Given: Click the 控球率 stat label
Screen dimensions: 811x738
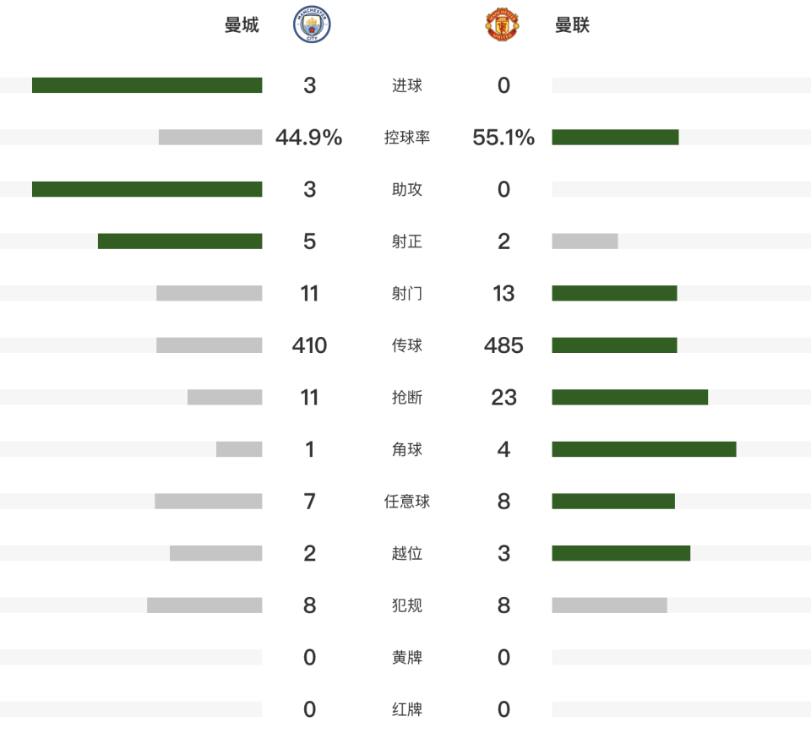Looking at the screenshot, I should click(407, 138).
